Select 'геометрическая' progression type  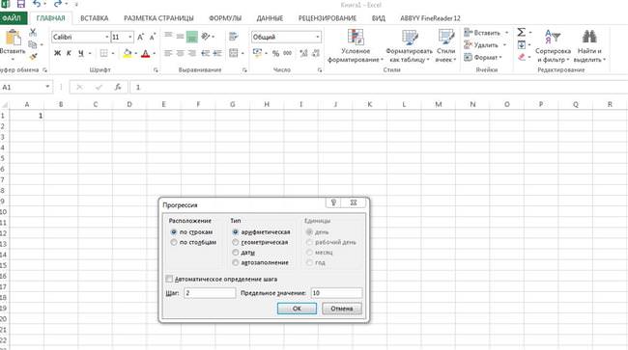click(235, 242)
